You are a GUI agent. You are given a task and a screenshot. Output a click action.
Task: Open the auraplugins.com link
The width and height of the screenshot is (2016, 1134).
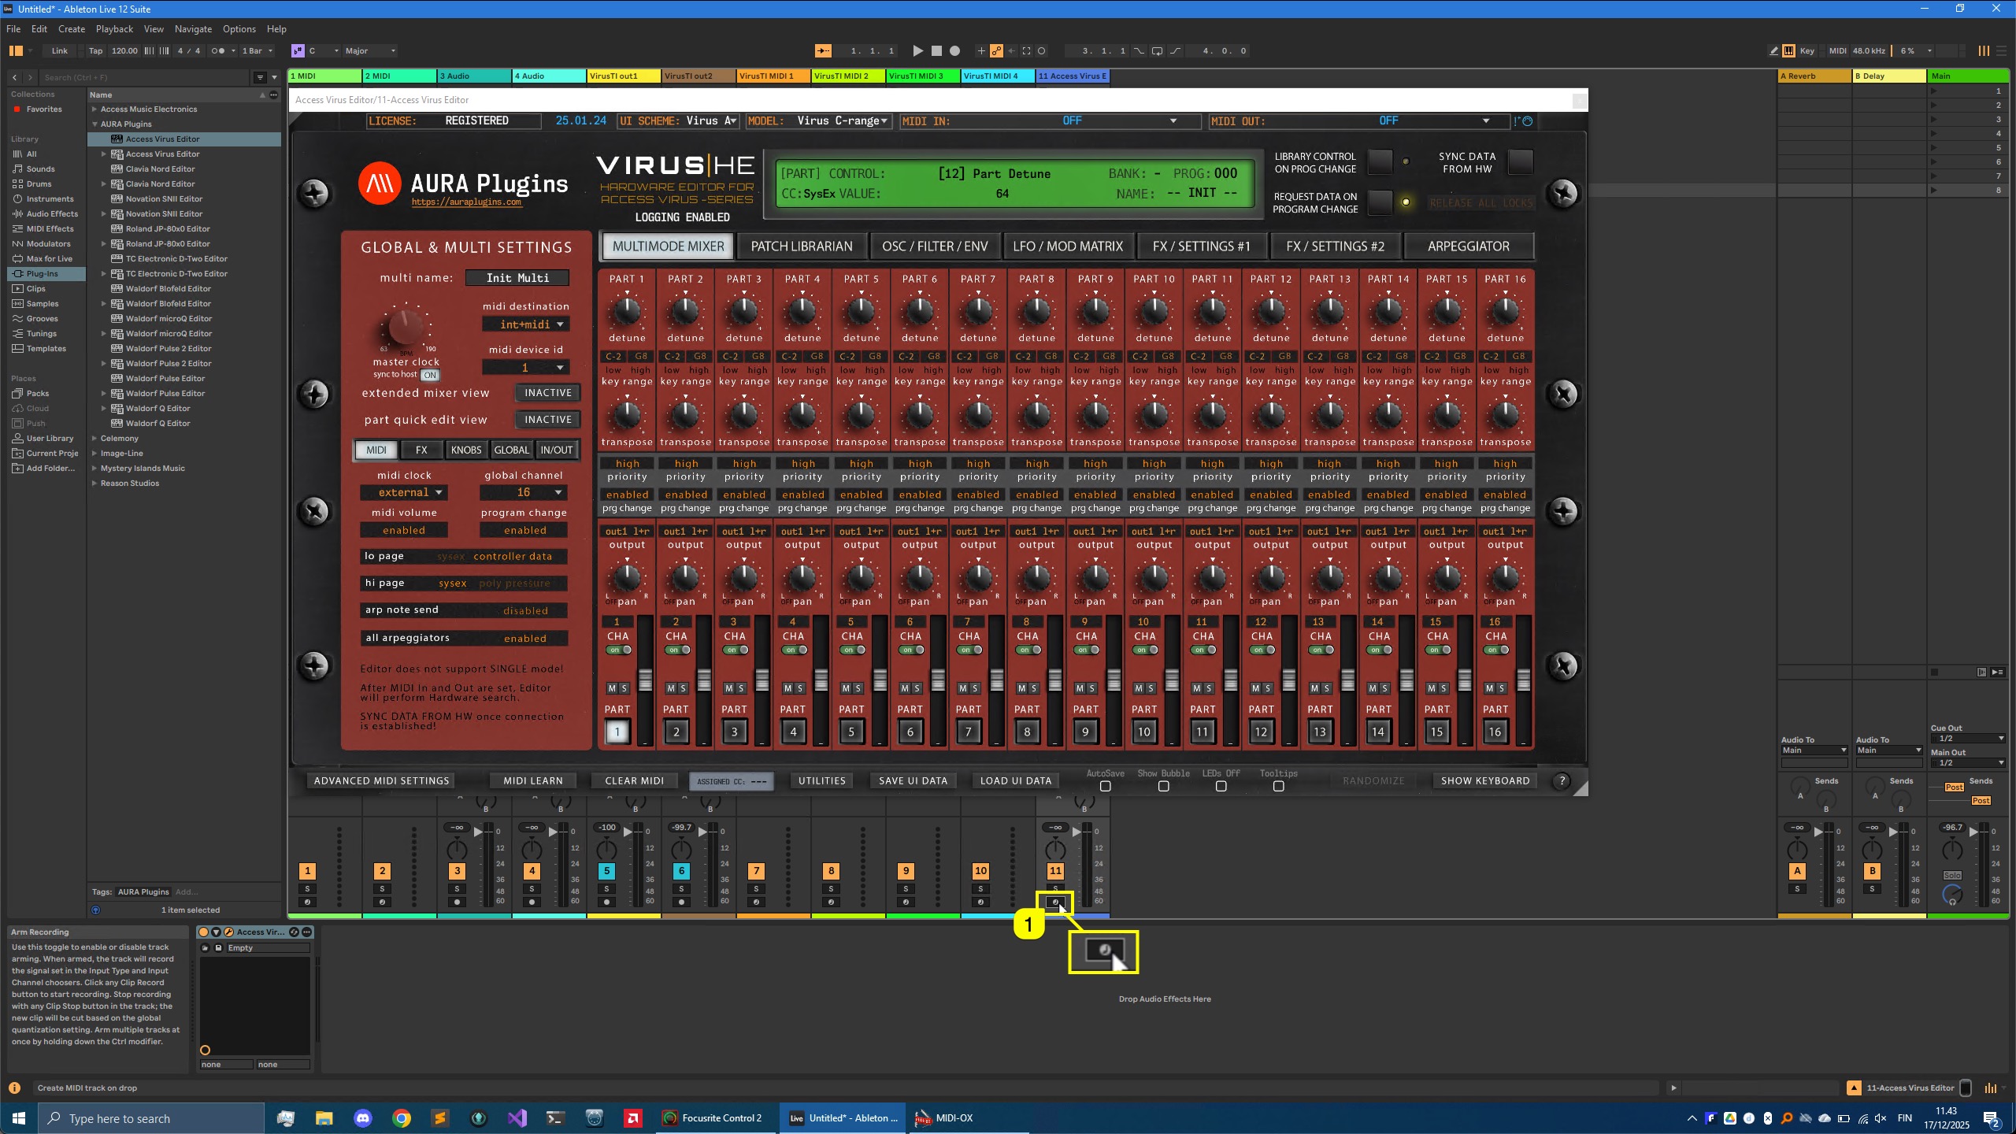click(x=466, y=202)
